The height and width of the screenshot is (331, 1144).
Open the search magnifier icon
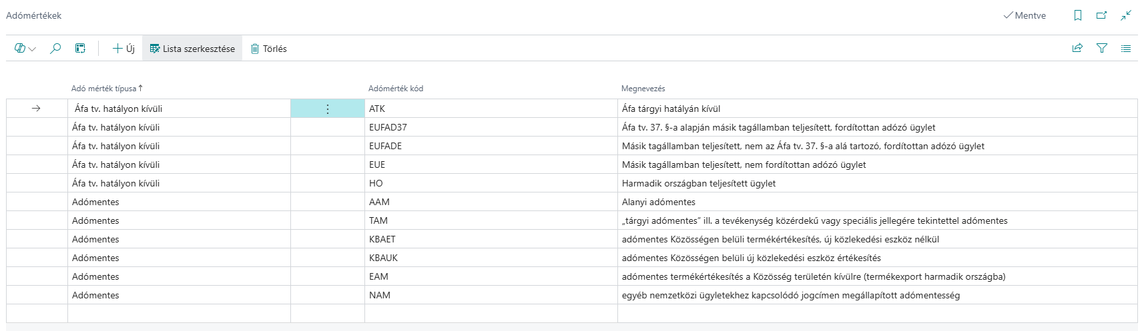click(x=55, y=49)
